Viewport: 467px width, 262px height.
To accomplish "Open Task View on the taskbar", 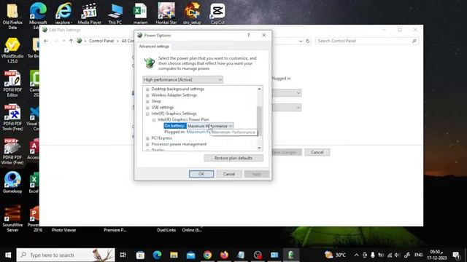I will [123, 255].
